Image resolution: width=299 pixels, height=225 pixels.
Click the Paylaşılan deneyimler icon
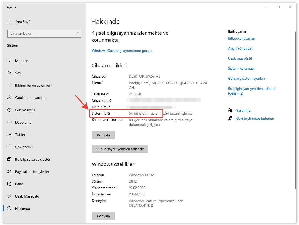point(9,172)
